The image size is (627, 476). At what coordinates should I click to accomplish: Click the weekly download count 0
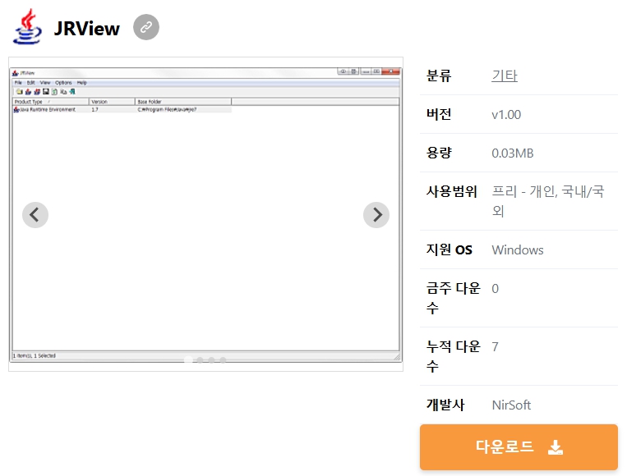[x=495, y=289]
